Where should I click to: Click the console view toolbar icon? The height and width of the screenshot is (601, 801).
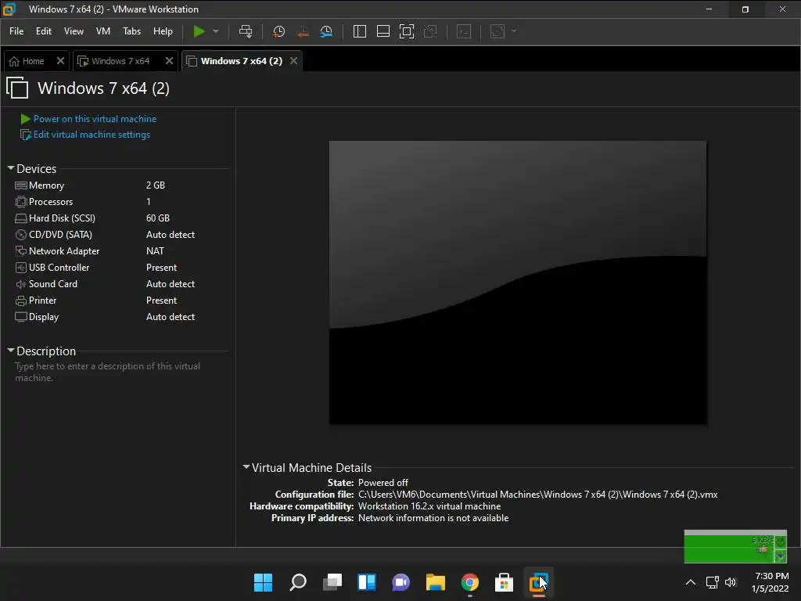464,31
